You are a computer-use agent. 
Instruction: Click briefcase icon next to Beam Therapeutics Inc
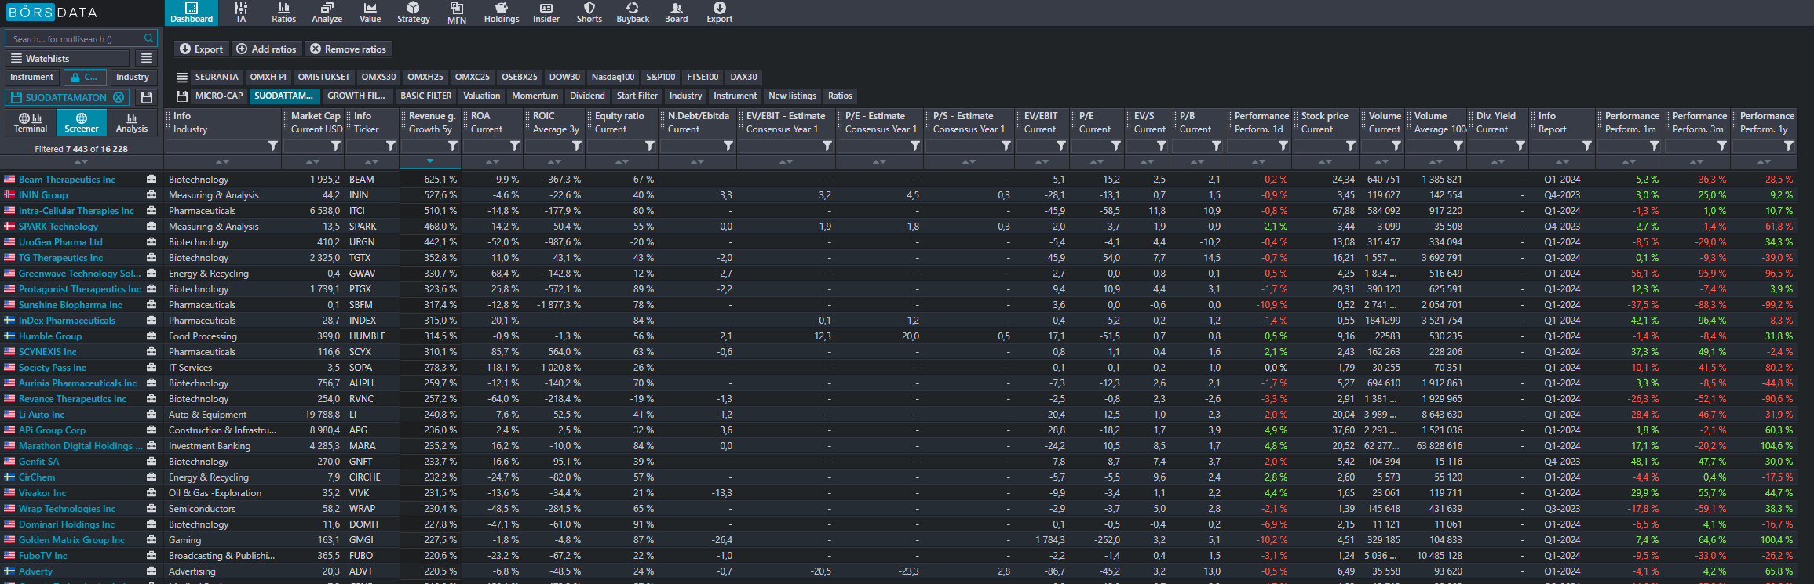[x=151, y=180]
